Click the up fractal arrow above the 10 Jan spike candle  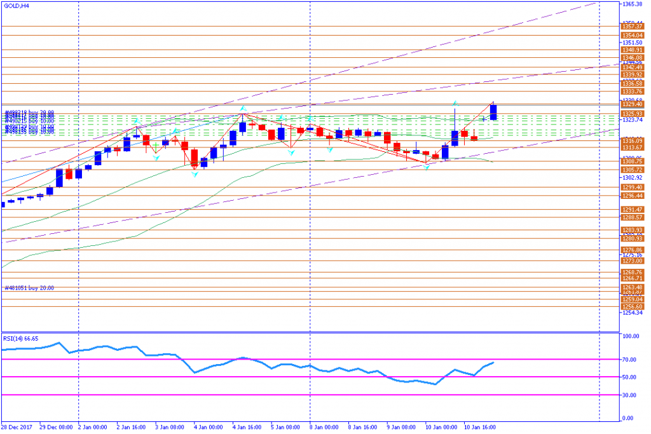tap(455, 103)
